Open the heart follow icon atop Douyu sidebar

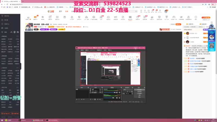click(2, 16)
